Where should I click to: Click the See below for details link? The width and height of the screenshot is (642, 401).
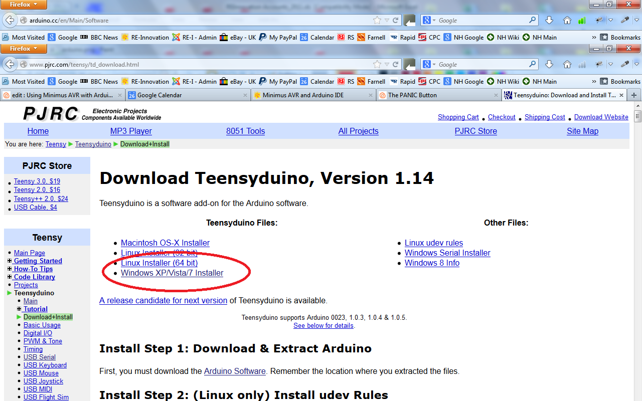[x=324, y=326]
